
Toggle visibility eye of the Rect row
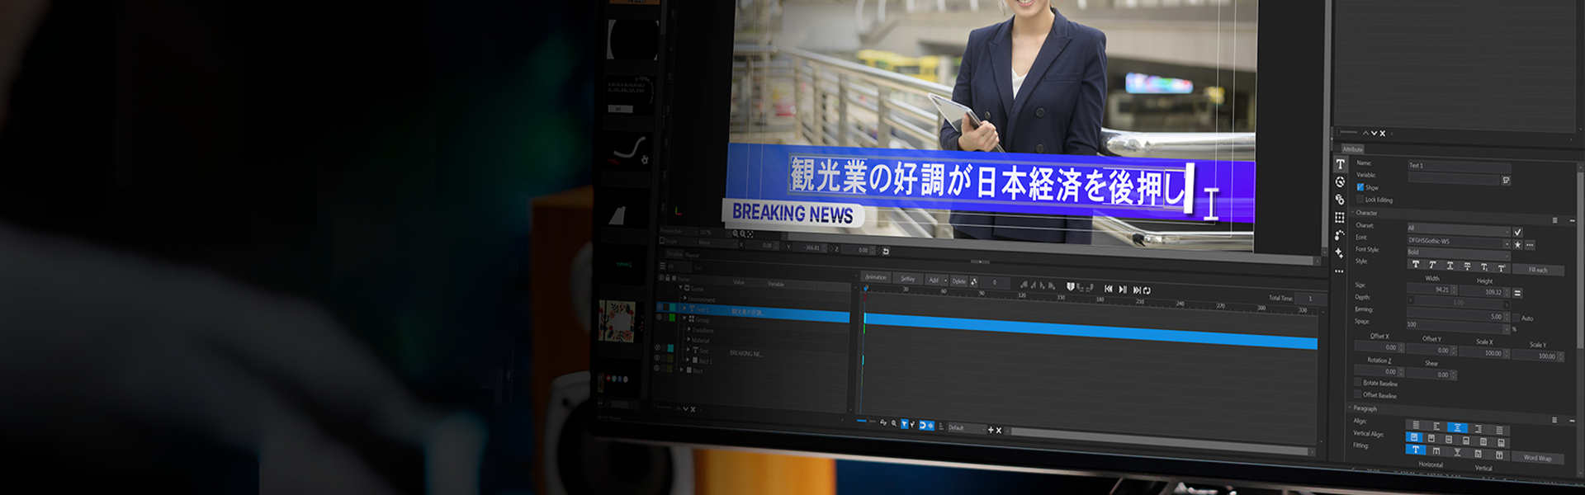pos(657,368)
